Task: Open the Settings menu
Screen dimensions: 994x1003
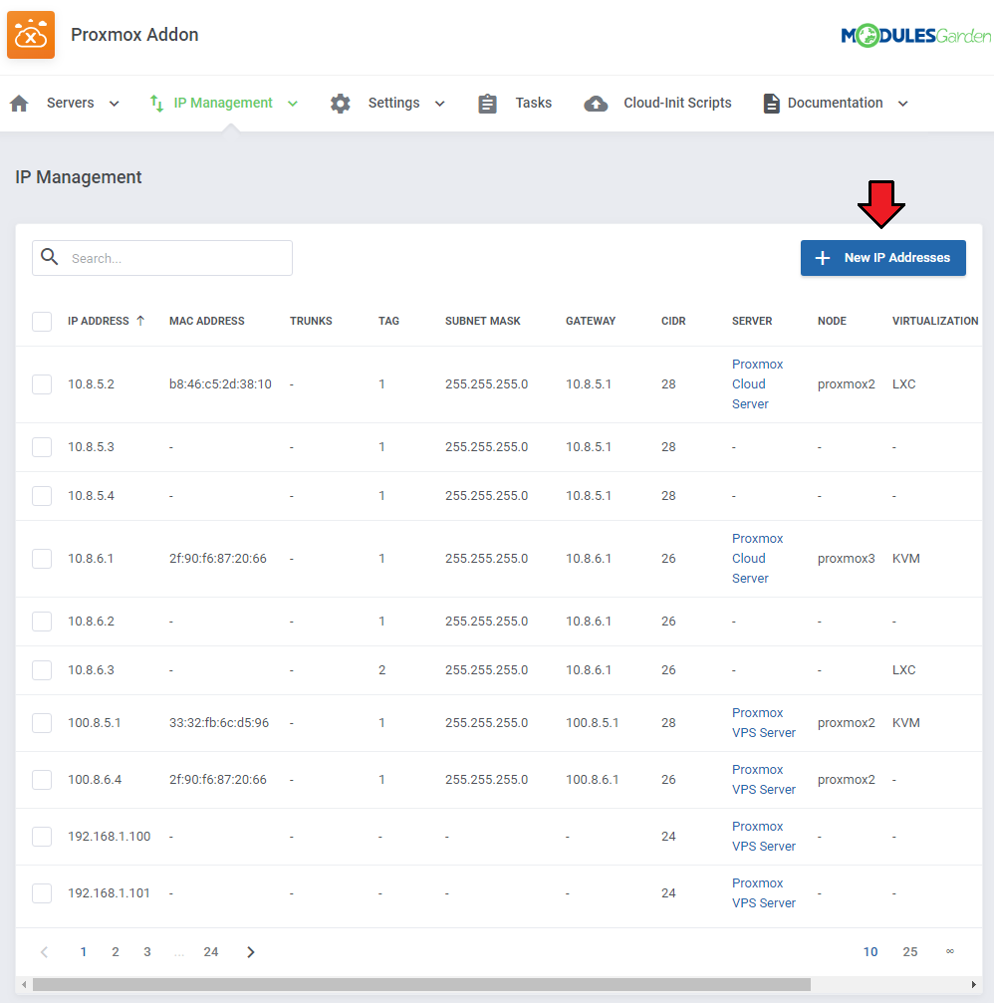Action: coord(394,103)
